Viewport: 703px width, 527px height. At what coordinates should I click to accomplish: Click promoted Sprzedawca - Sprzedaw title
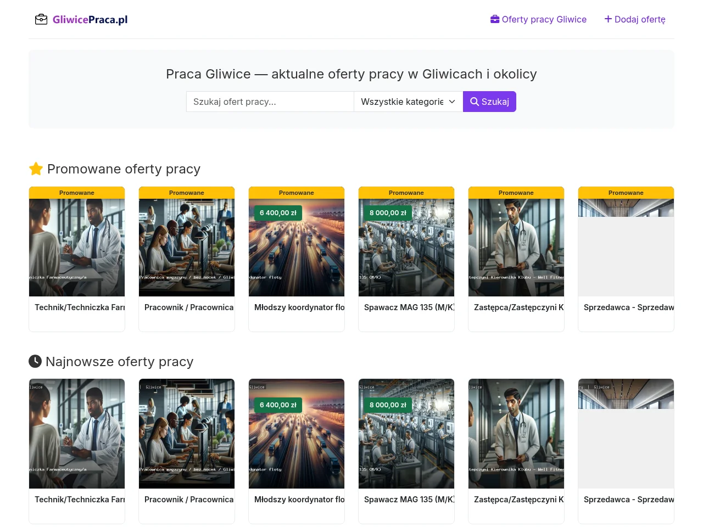[x=629, y=307]
